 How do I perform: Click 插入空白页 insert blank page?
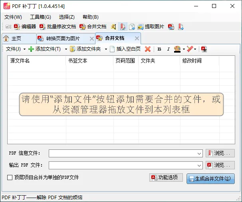[125, 49]
